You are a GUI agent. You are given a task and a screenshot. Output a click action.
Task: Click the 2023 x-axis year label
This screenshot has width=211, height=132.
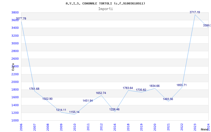click(x=195, y=127)
